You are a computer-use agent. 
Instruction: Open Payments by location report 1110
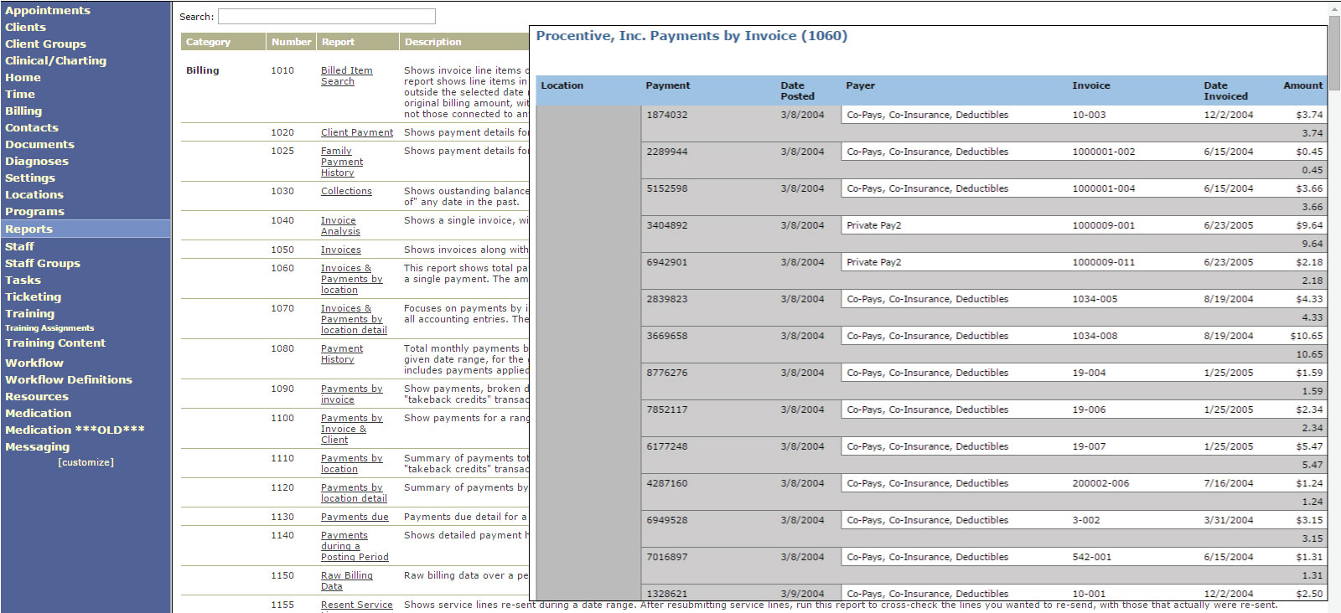351,464
